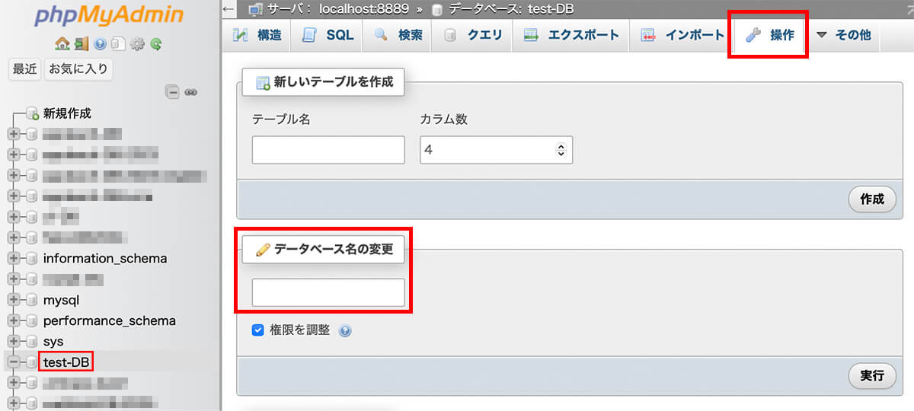Select information_schema database name

click(x=105, y=259)
